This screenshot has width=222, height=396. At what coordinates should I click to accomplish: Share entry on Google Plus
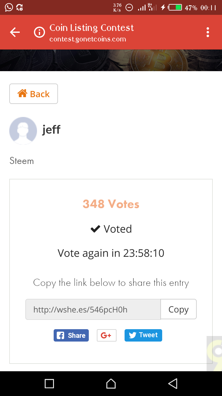tap(106, 335)
